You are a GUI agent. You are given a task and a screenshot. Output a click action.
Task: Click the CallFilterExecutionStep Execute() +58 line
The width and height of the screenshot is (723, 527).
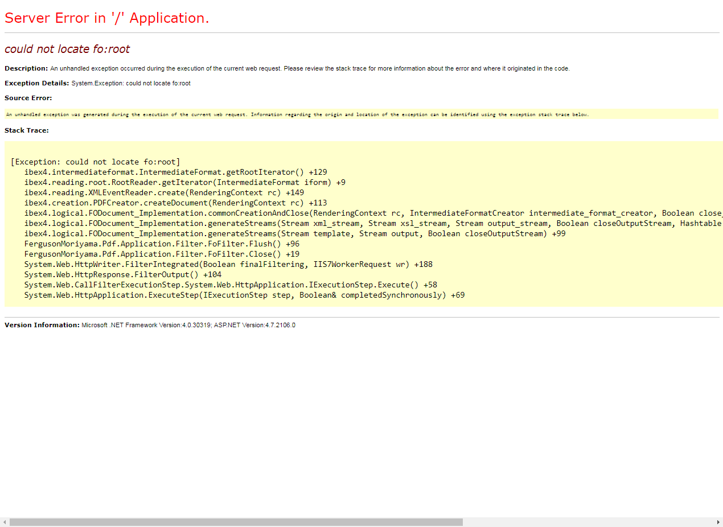pyautogui.click(x=231, y=285)
